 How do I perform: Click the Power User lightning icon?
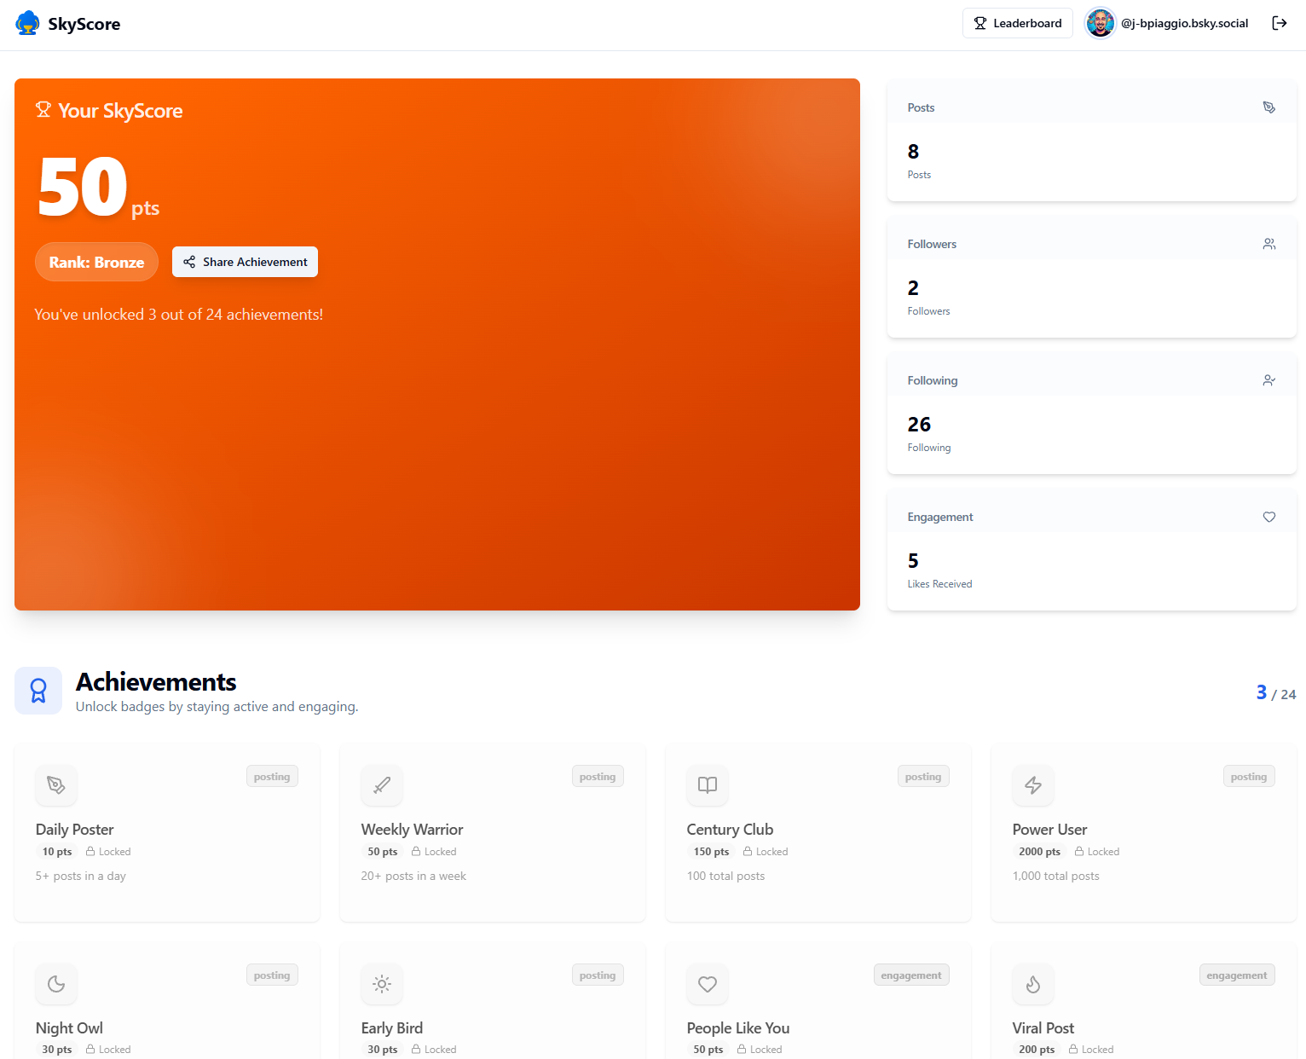(1033, 785)
